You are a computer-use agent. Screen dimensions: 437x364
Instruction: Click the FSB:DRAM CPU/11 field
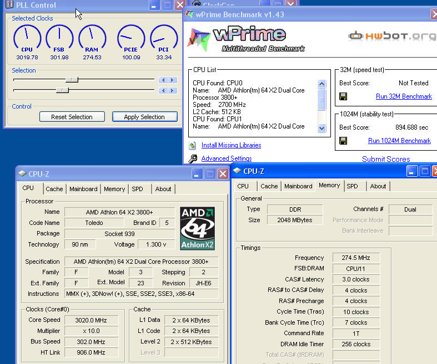(x=356, y=269)
